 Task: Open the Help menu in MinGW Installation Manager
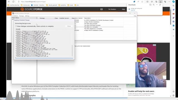pyautogui.click(x=135, y=16)
